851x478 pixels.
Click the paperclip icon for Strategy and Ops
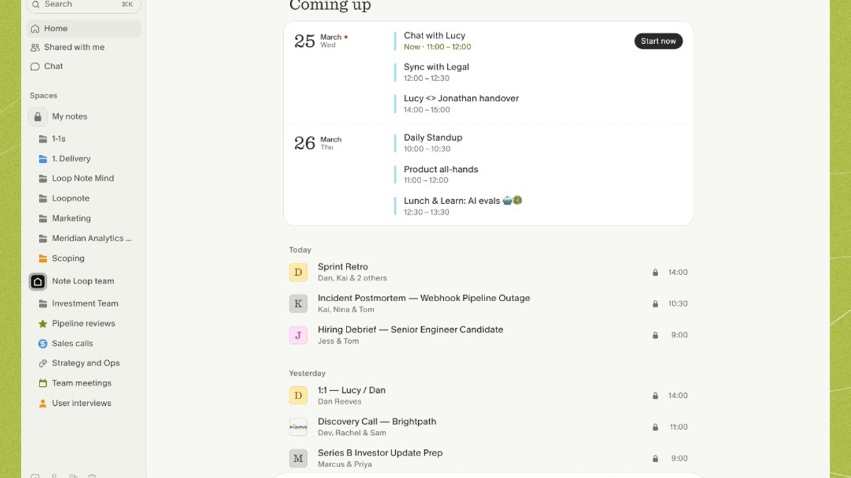[43, 363]
